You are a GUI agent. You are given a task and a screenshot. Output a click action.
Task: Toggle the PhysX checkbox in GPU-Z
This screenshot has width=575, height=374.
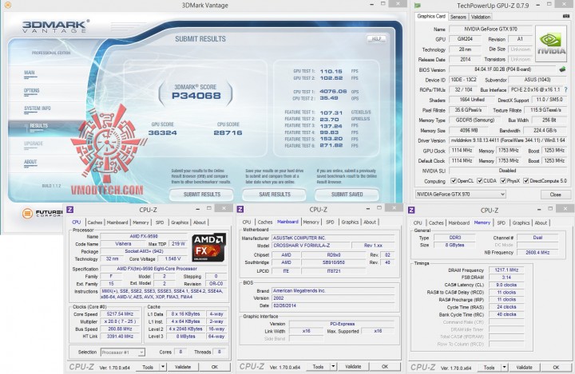[503, 181]
